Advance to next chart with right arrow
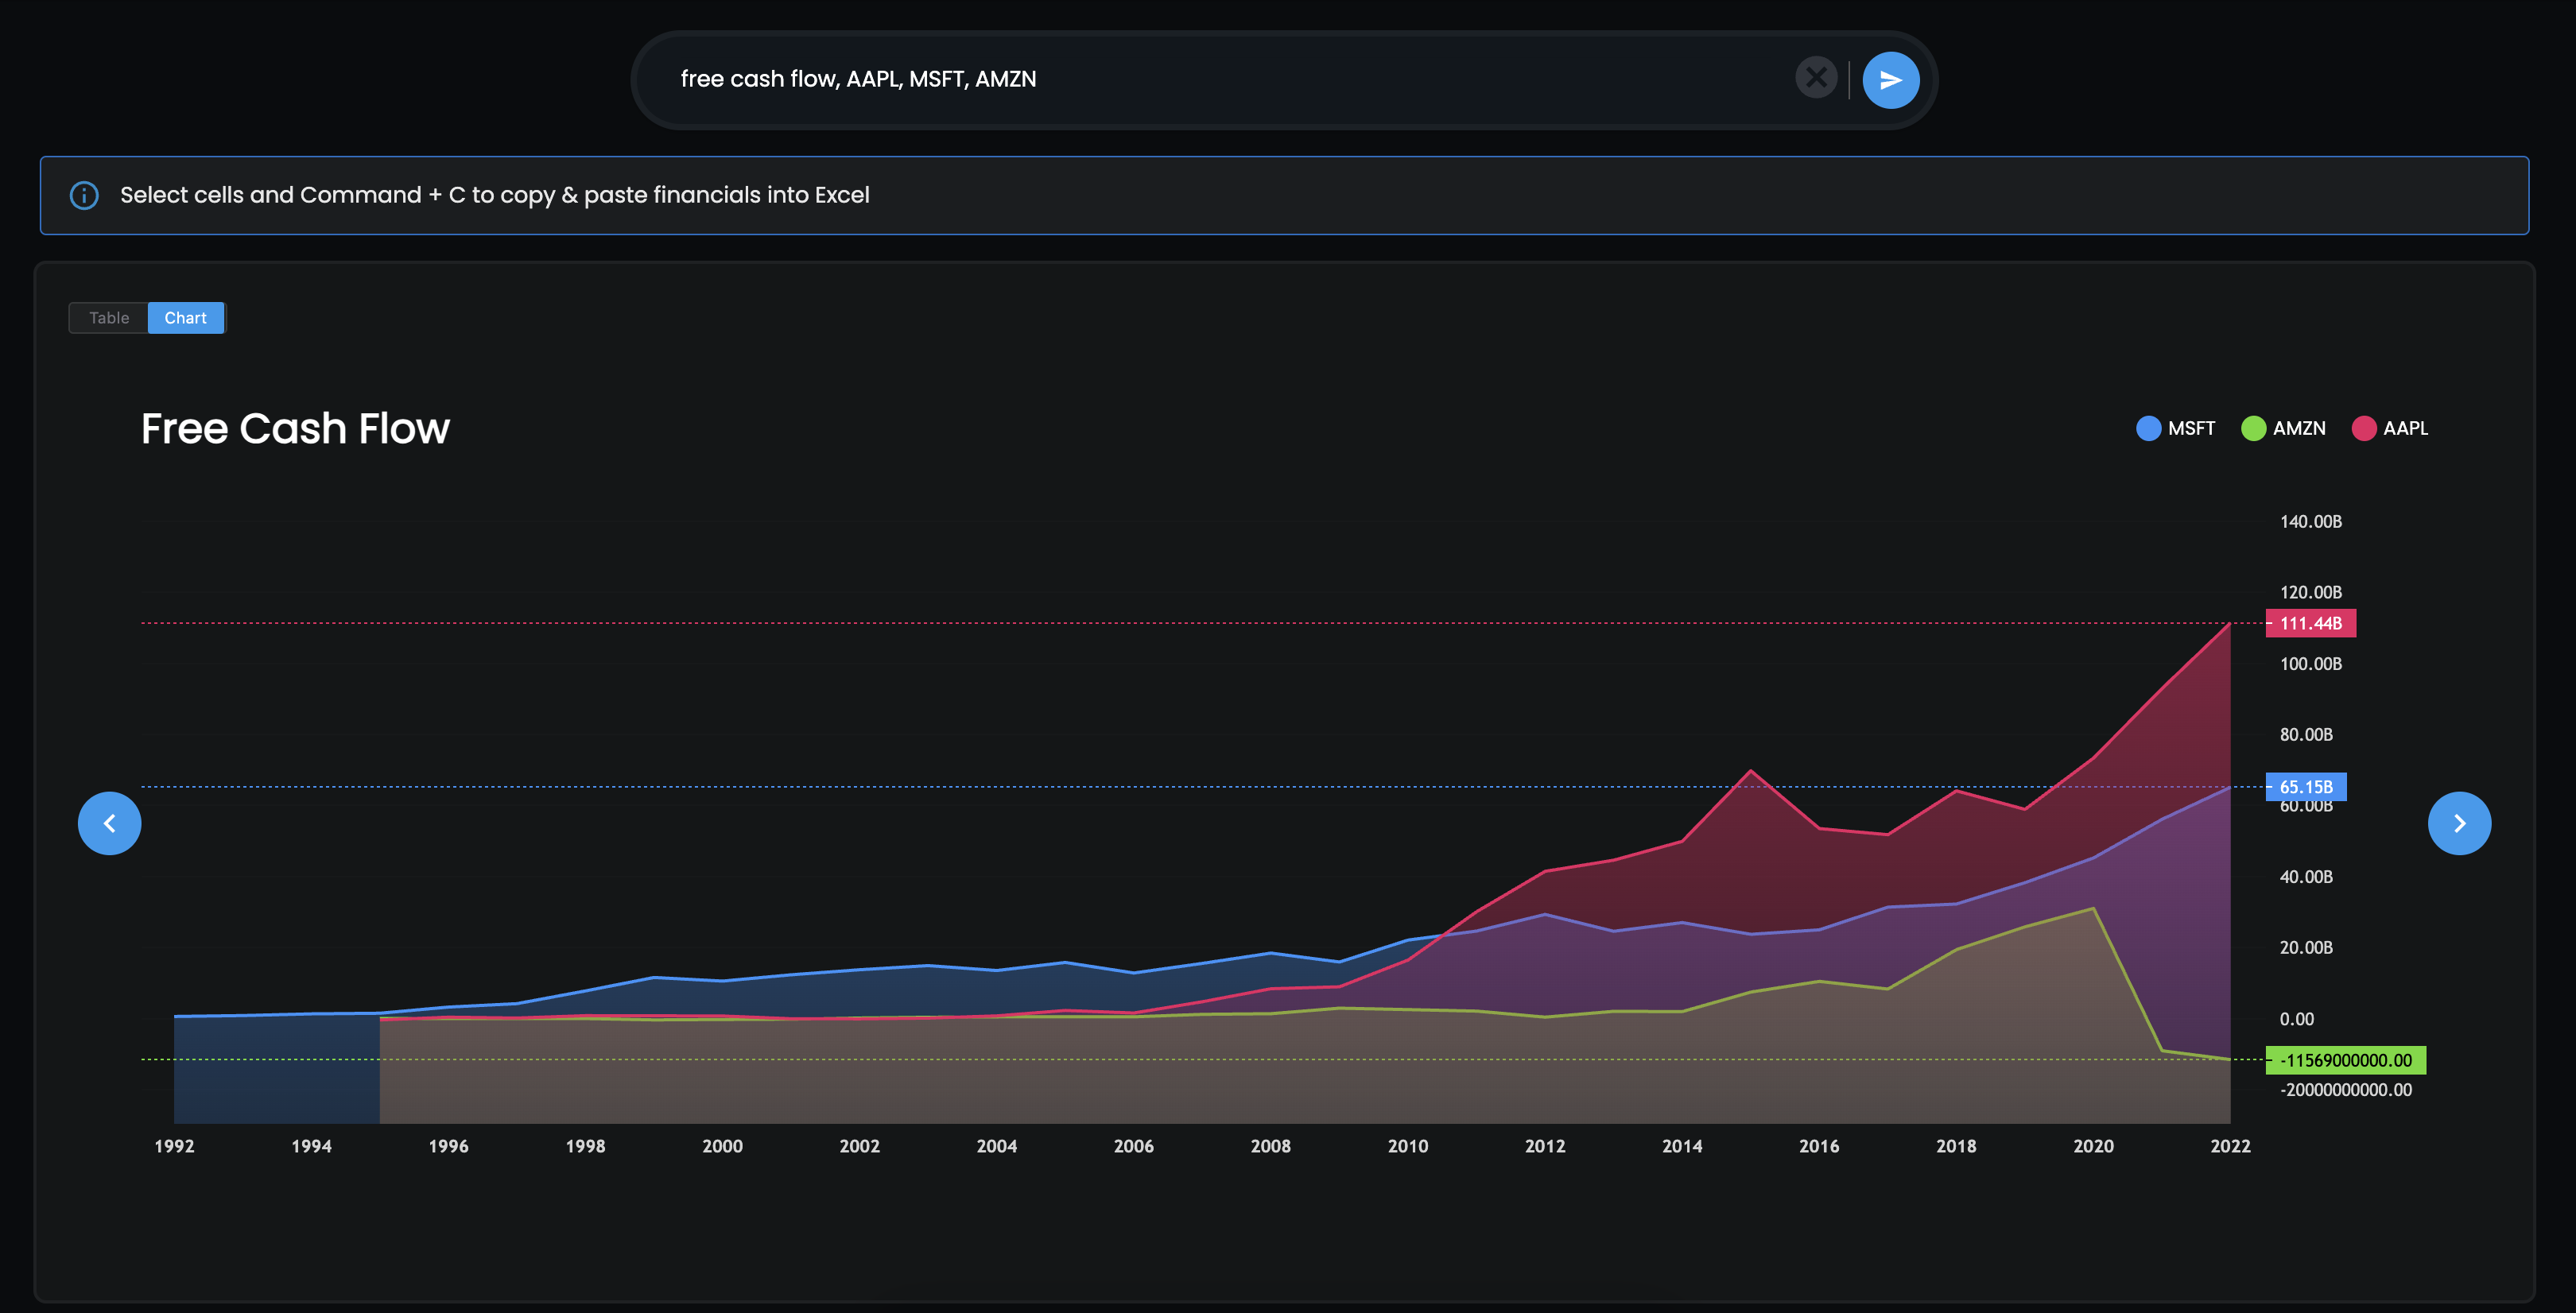Viewport: 2576px width, 1313px height. click(2459, 823)
